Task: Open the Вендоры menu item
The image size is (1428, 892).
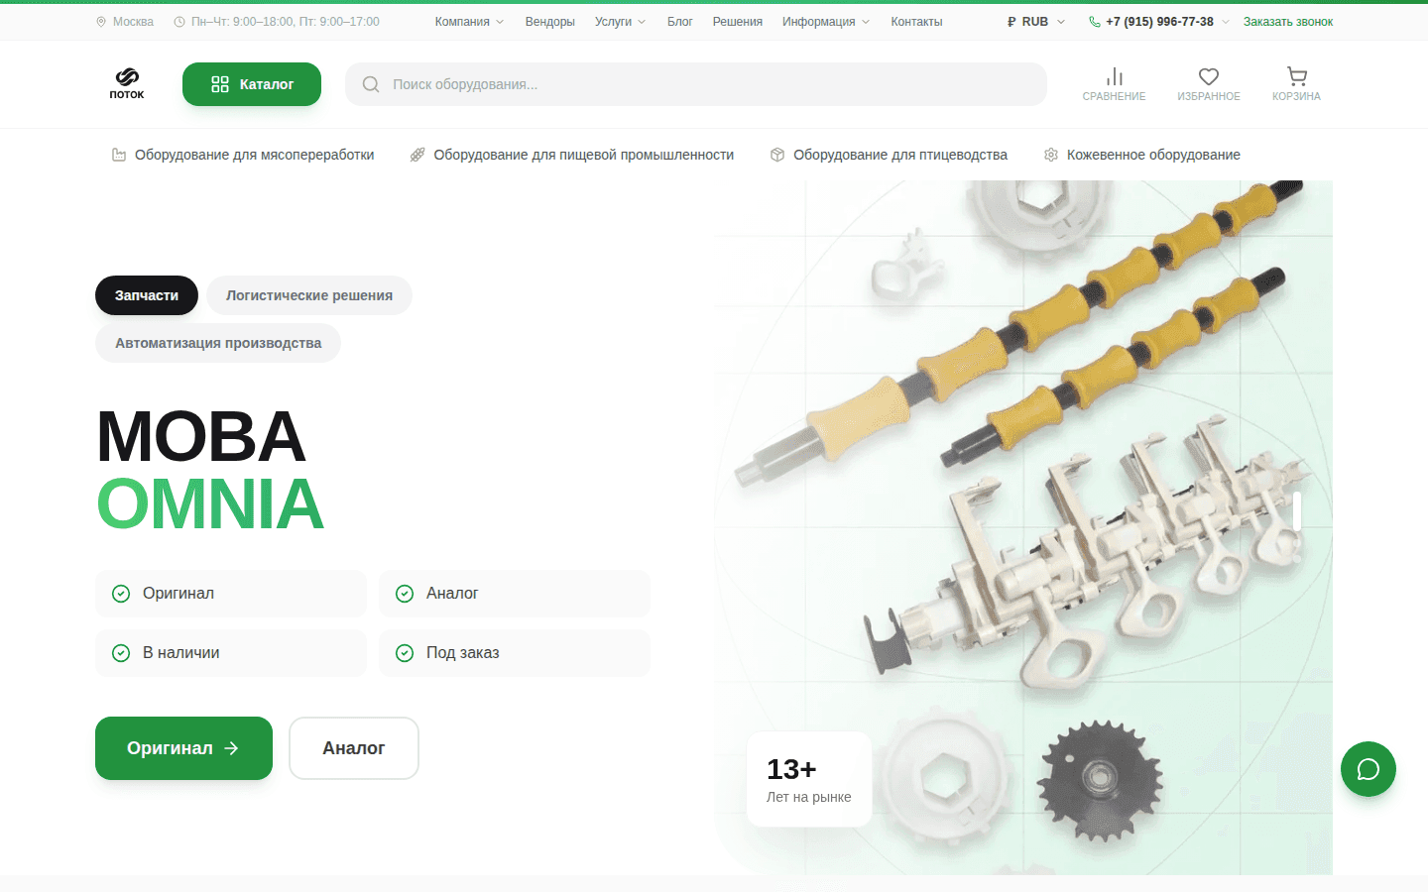Action: (x=549, y=22)
